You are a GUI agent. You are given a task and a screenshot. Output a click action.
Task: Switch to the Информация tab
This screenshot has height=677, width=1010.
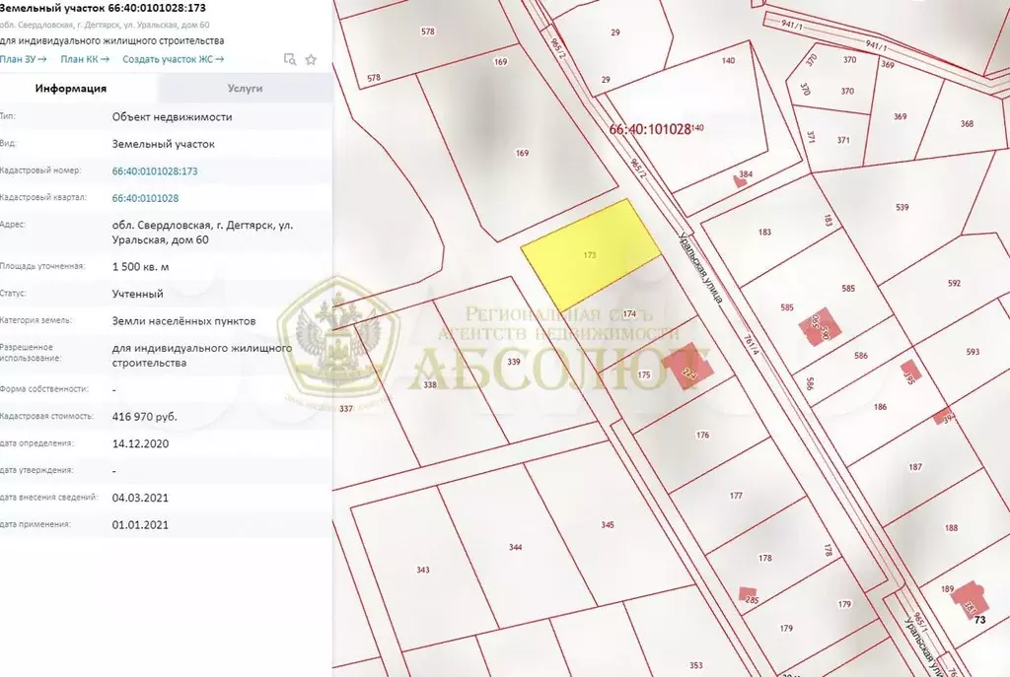[x=71, y=88]
